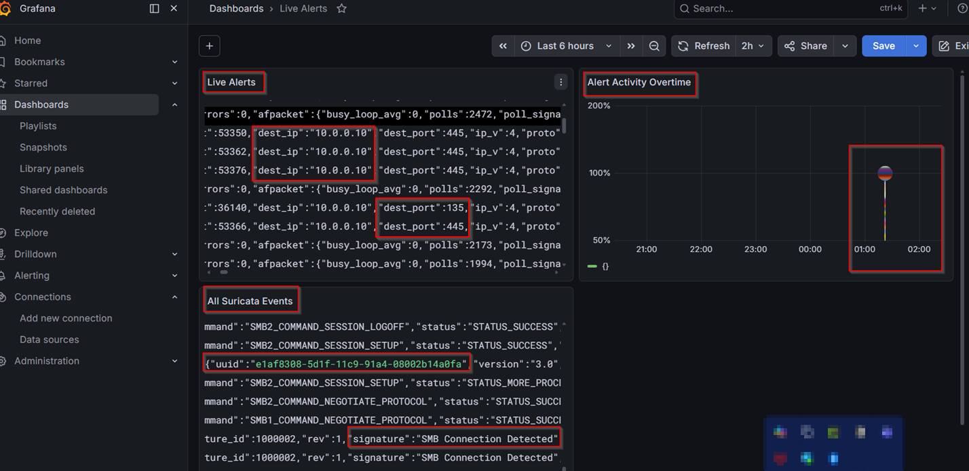This screenshot has height=471, width=969.
Task: Open the Last 6 hours time picker
Action: point(566,46)
